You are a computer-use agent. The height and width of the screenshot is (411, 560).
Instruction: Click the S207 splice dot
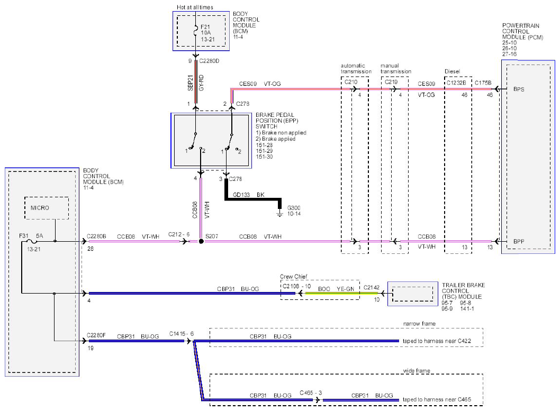pyautogui.click(x=201, y=242)
